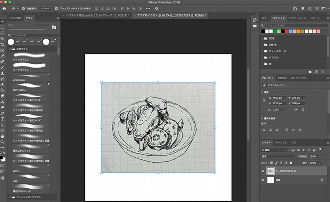Click the Share/export icon at top right
This screenshot has width=330, height=202.
(295, 8)
